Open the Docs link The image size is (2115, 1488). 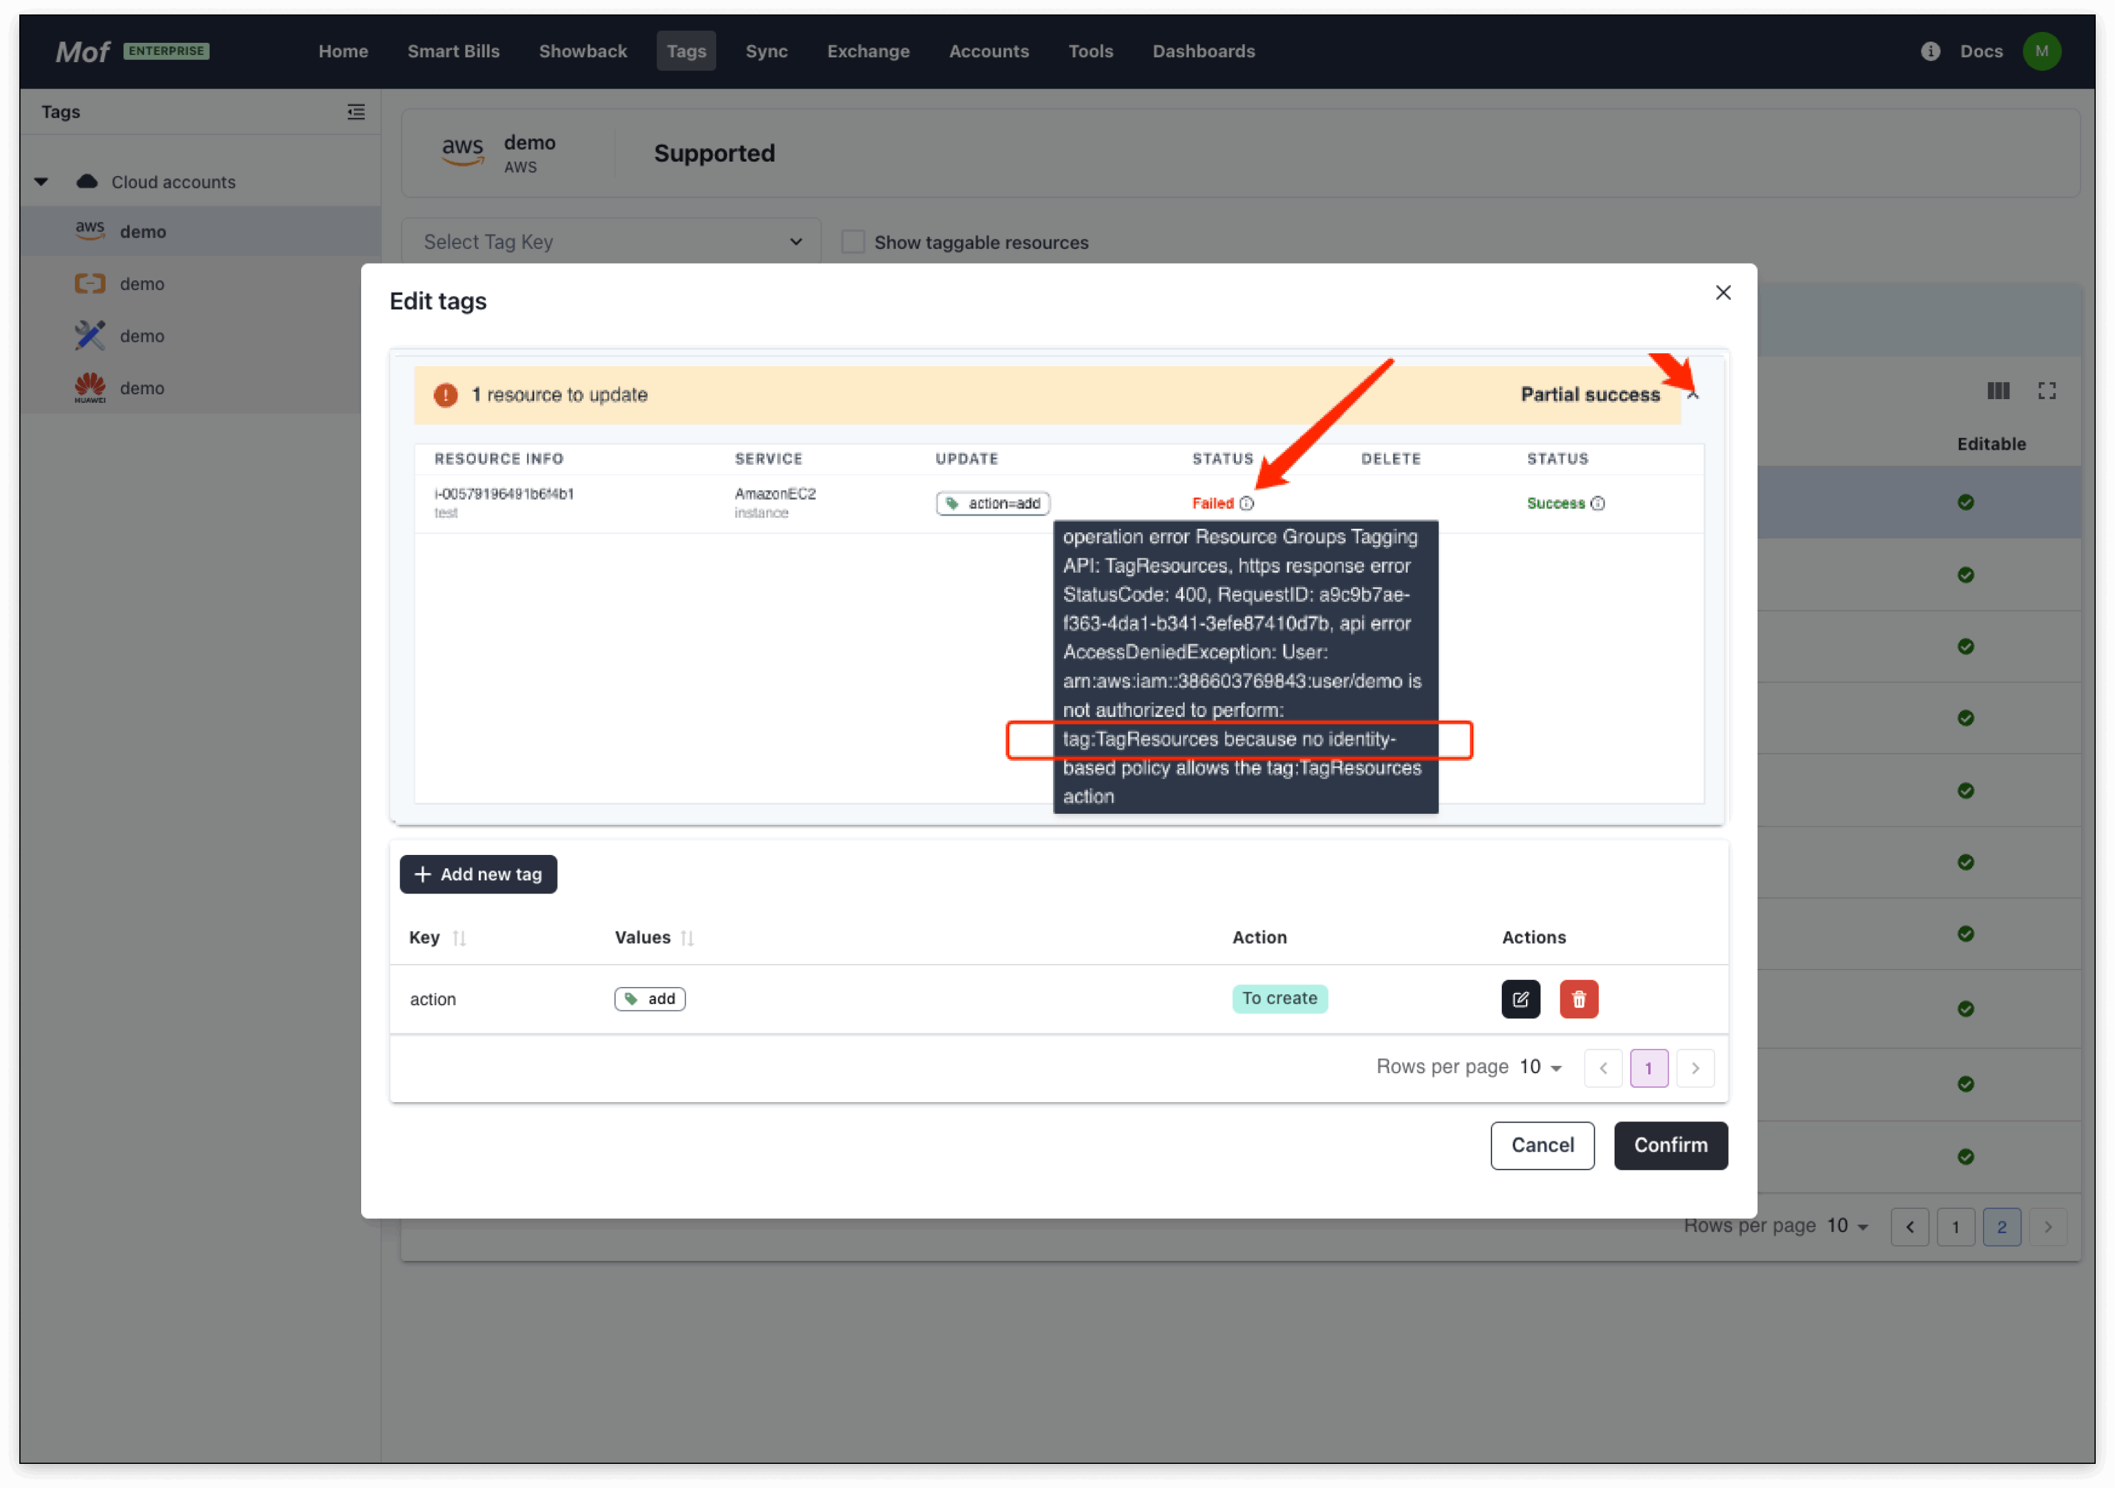click(1981, 52)
